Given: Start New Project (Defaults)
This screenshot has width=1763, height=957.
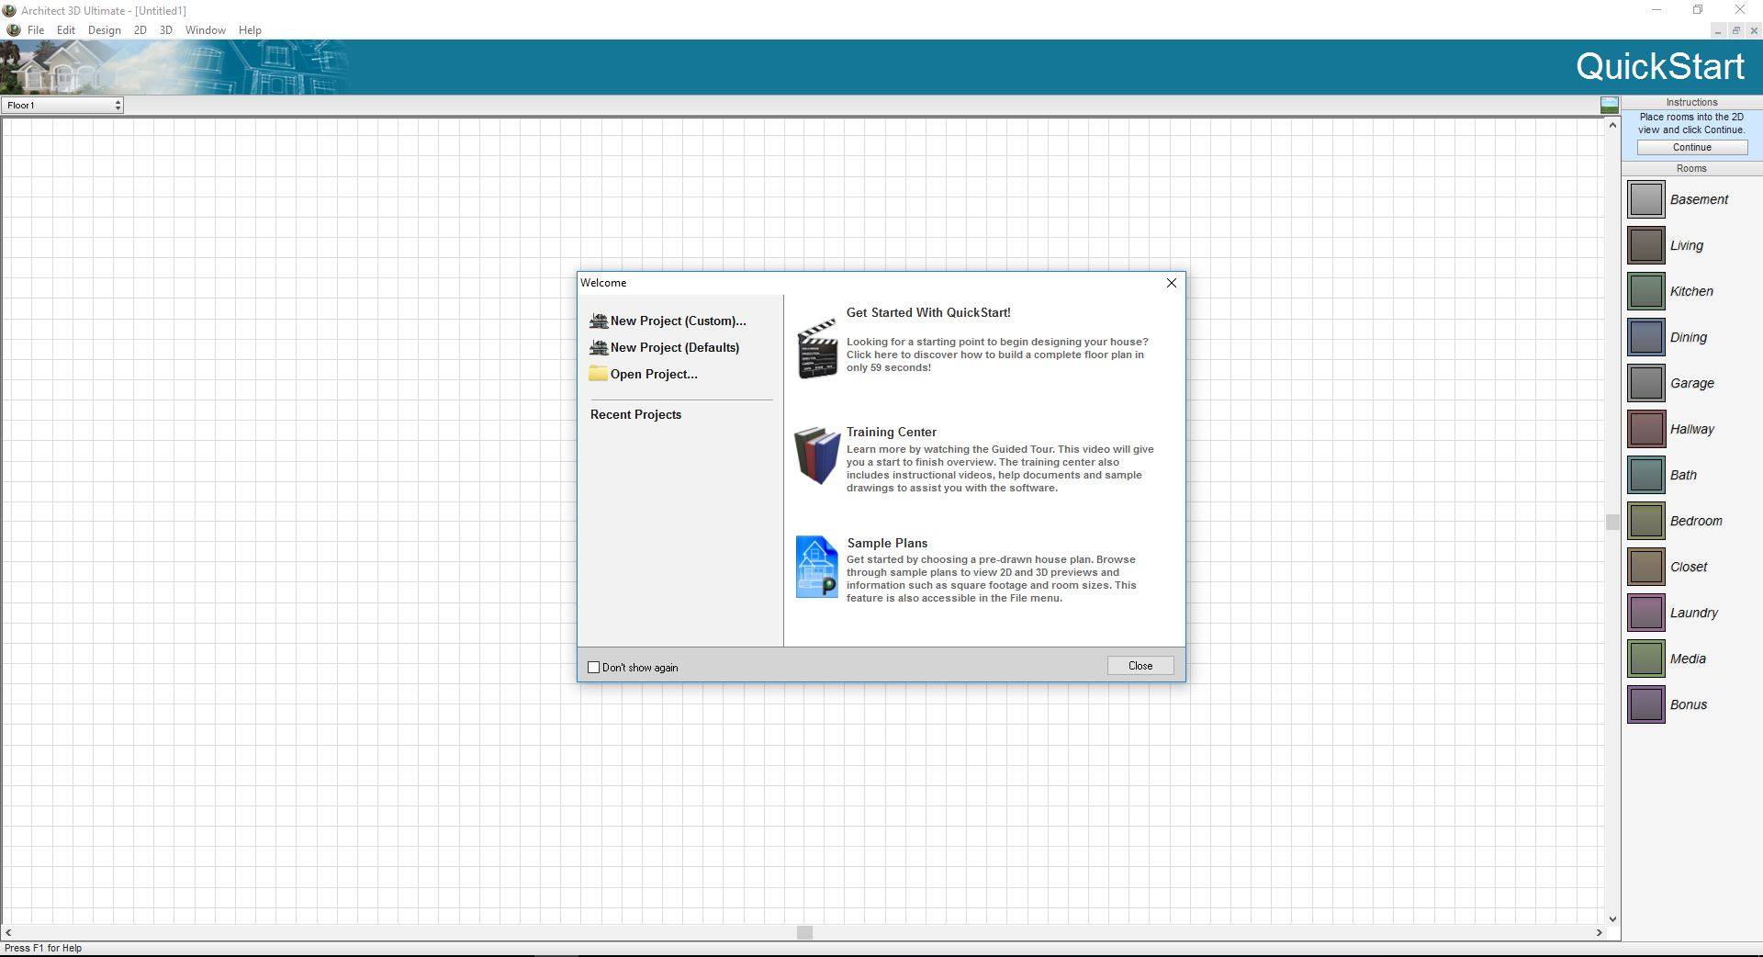Looking at the screenshot, I should click(x=664, y=347).
